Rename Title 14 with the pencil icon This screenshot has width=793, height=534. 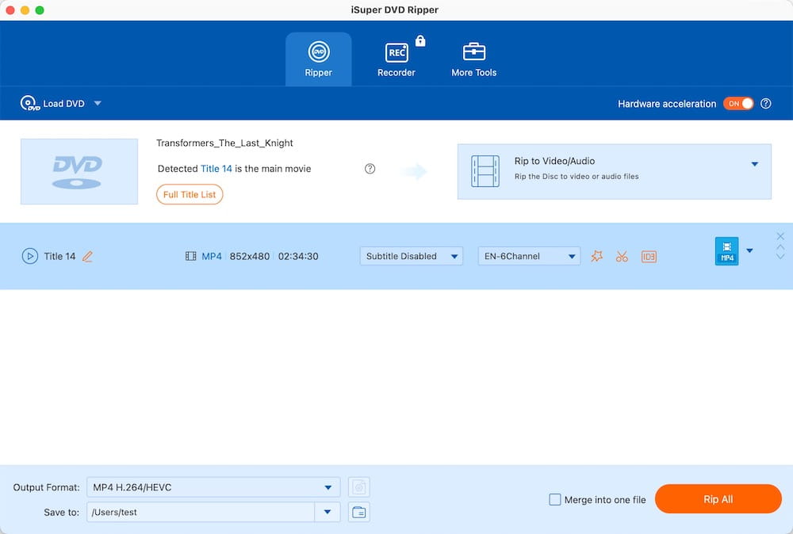click(x=87, y=257)
